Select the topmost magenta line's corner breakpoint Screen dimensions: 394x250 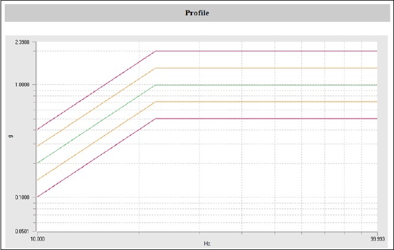[155, 51]
